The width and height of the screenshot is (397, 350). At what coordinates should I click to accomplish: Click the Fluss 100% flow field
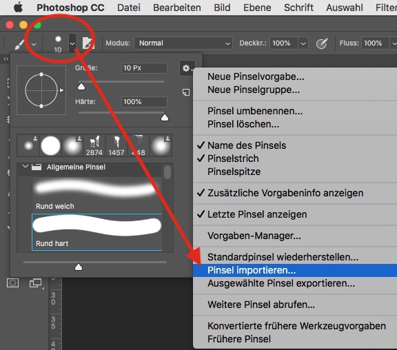point(376,43)
